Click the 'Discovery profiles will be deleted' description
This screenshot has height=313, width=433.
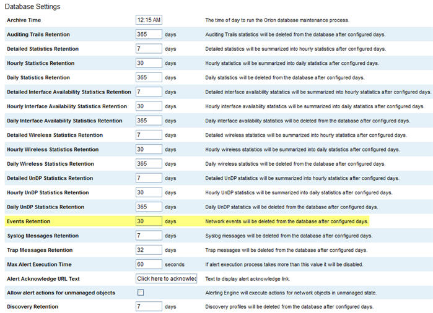(x=289, y=307)
